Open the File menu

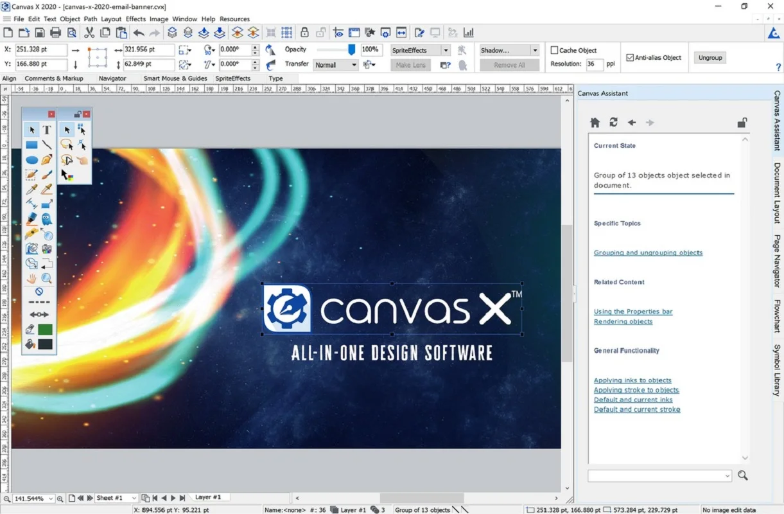tap(19, 19)
